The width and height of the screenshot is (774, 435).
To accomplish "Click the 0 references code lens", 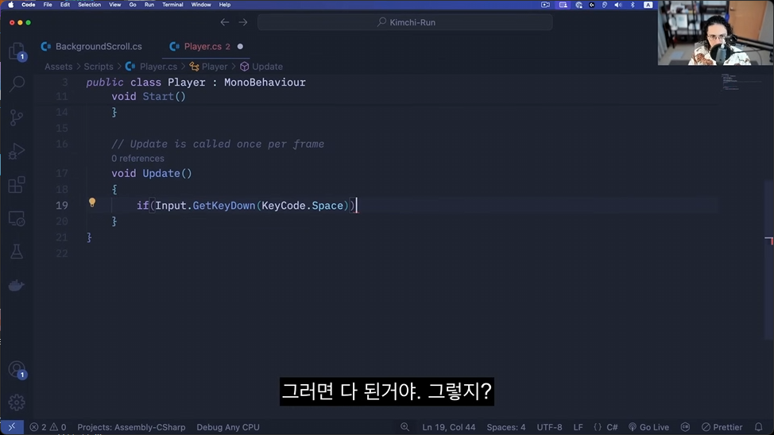I will [x=137, y=158].
